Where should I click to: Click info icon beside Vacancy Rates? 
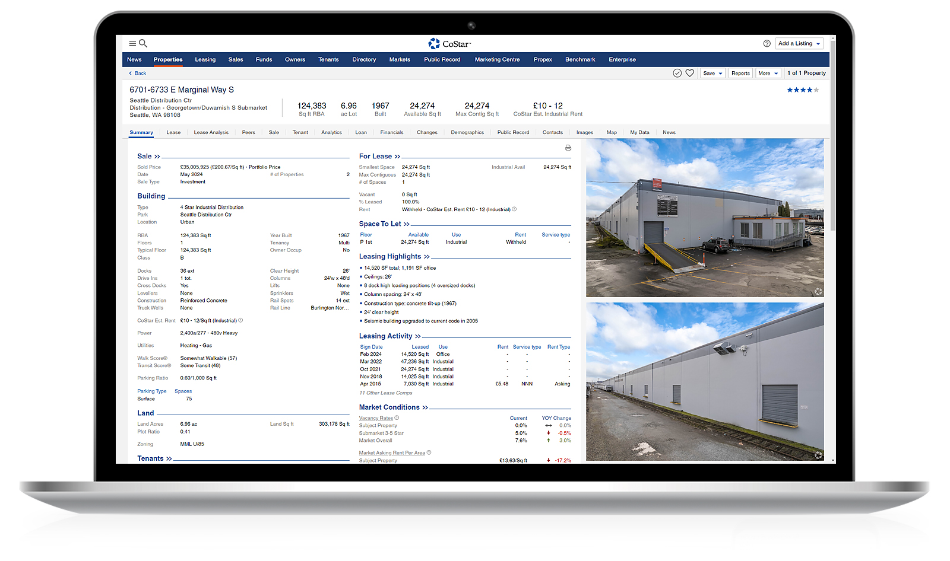pyautogui.click(x=397, y=417)
